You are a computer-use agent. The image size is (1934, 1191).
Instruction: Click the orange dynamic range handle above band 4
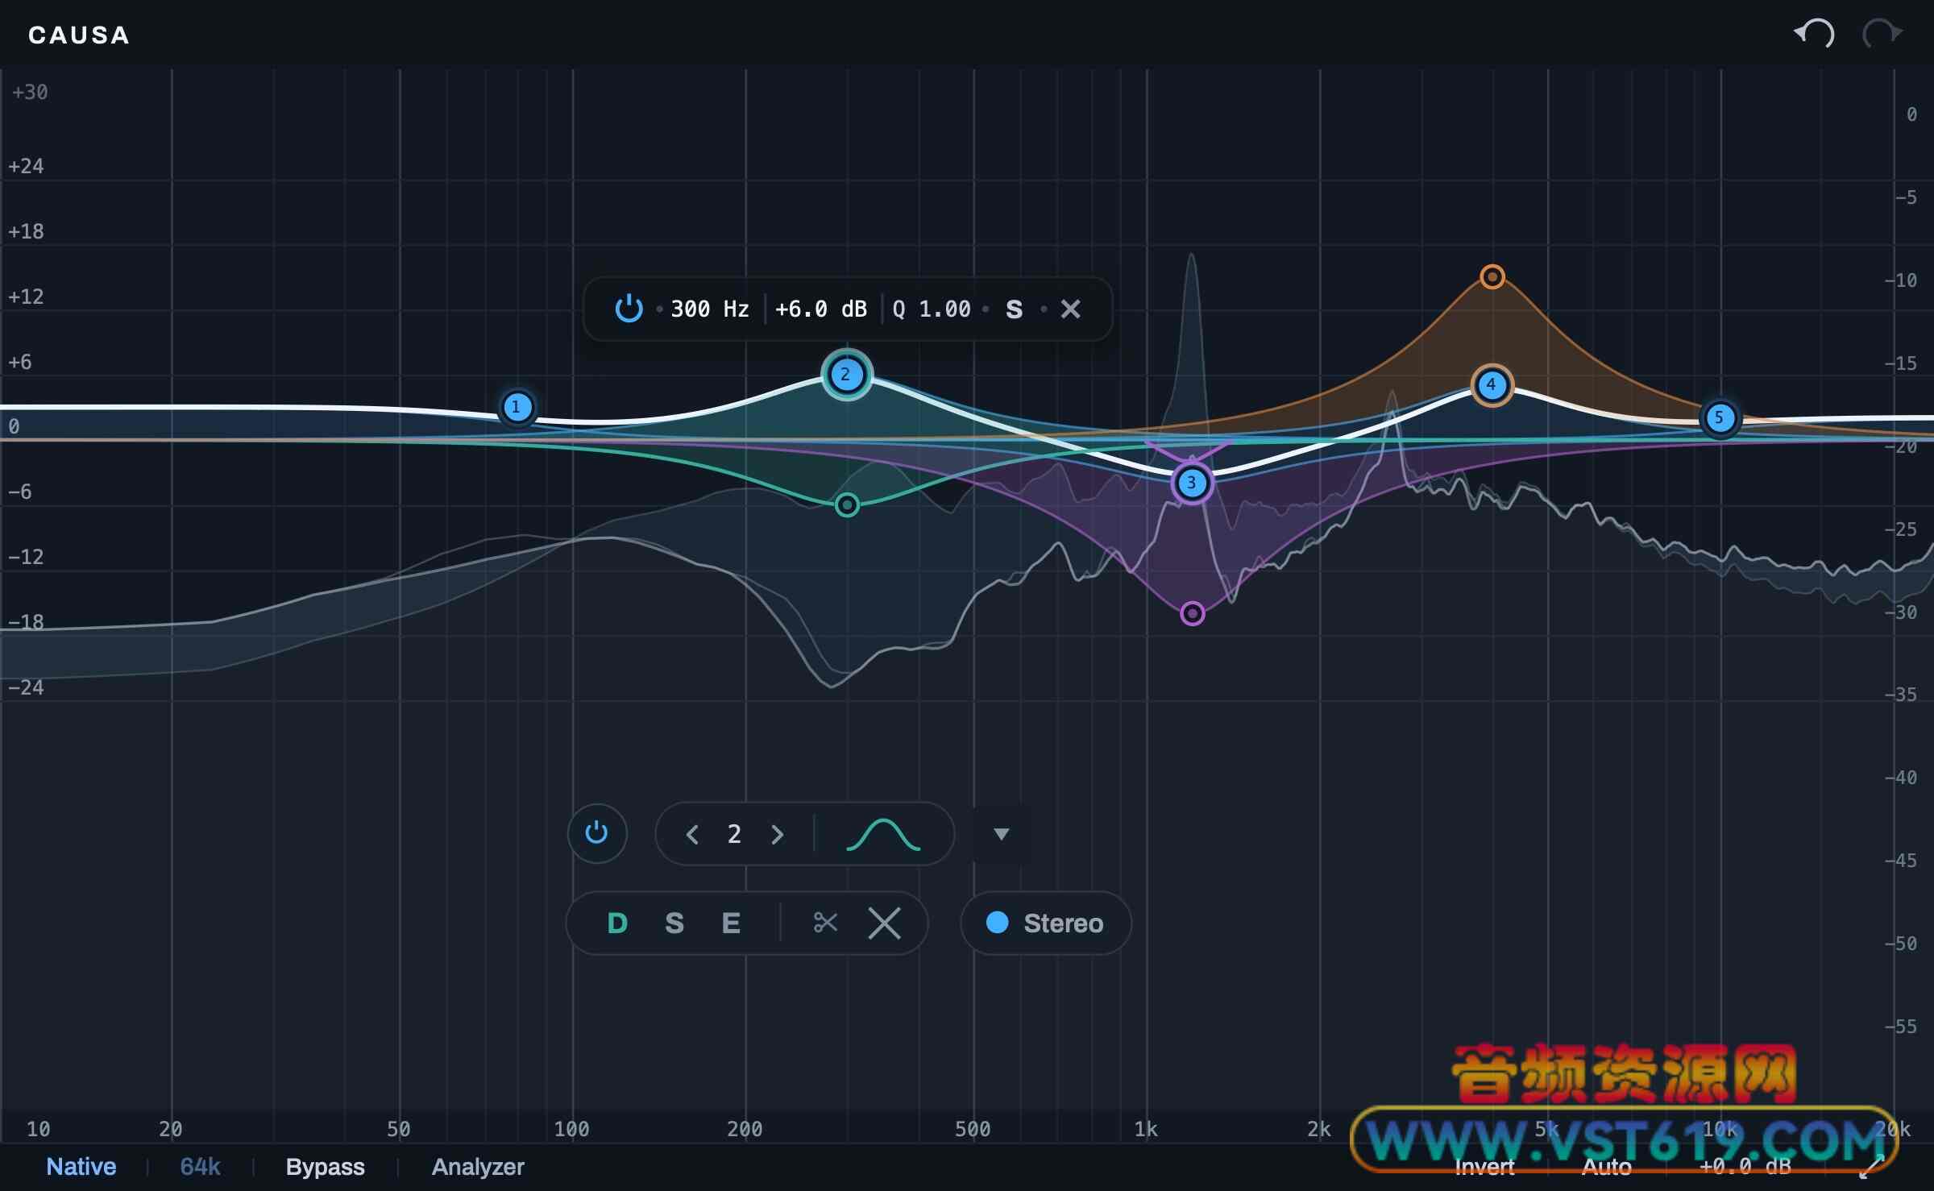point(1492,277)
